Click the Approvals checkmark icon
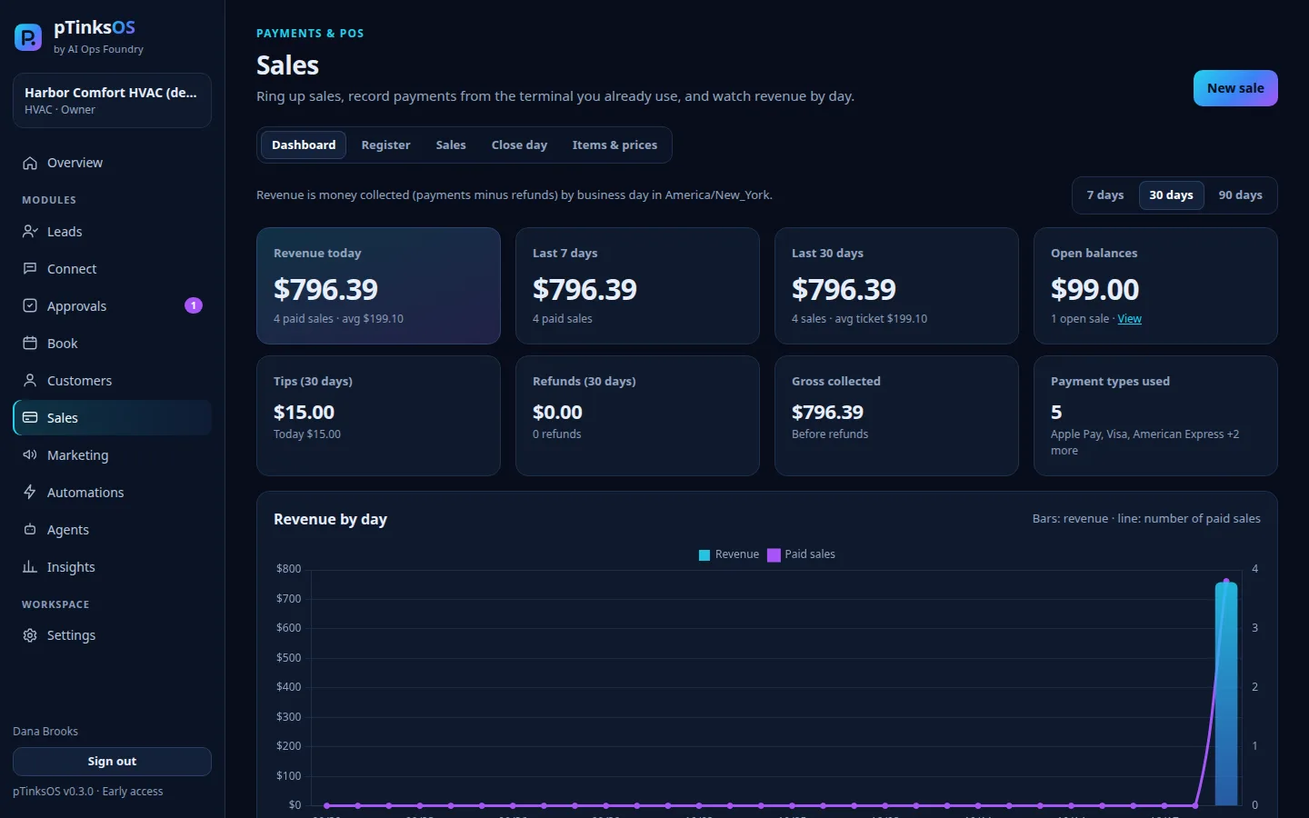This screenshot has width=1309, height=818. 30,306
